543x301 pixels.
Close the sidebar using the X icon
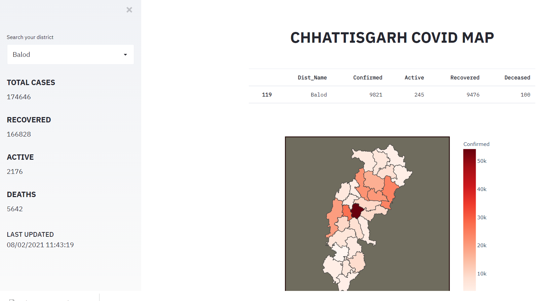tap(129, 10)
